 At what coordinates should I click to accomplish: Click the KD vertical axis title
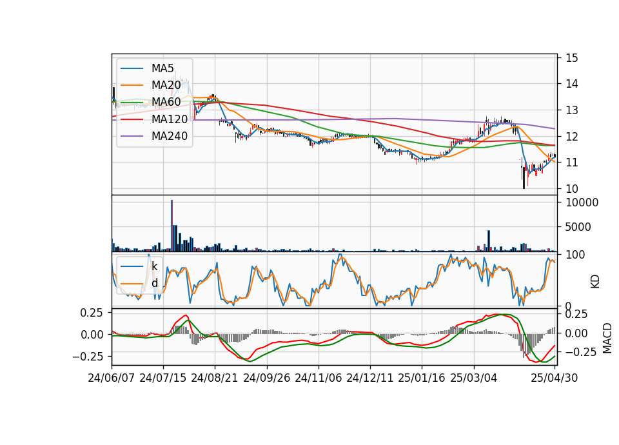[x=595, y=282]
